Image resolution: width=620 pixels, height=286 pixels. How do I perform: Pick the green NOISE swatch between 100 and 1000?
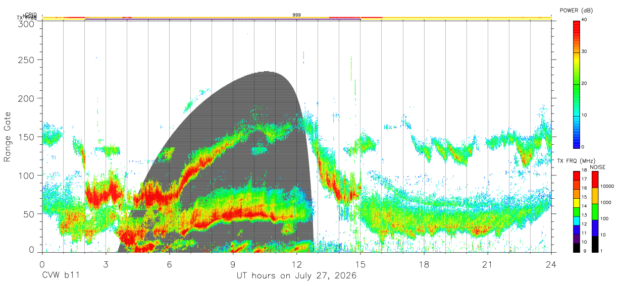(x=594, y=212)
